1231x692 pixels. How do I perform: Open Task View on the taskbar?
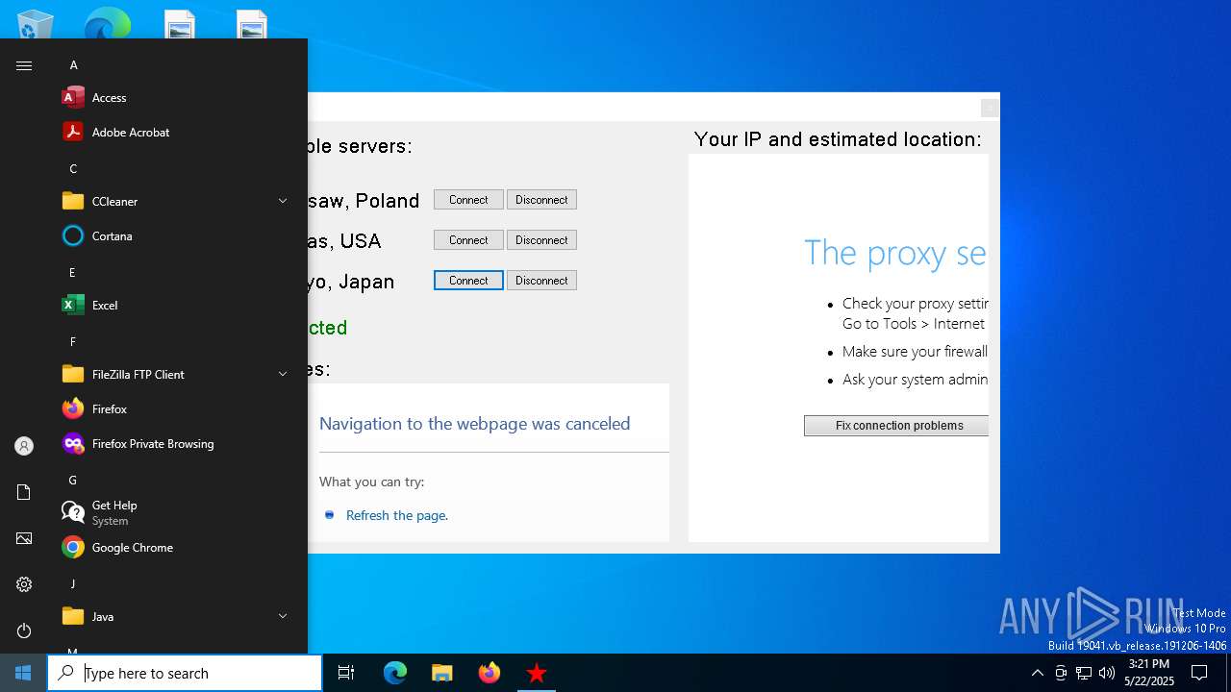point(346,673)
